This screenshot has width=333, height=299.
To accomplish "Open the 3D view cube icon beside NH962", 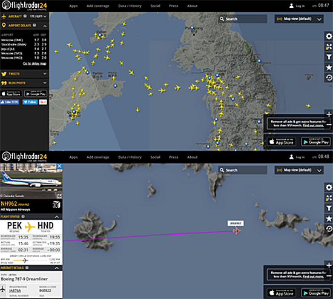I will (56, 205).
